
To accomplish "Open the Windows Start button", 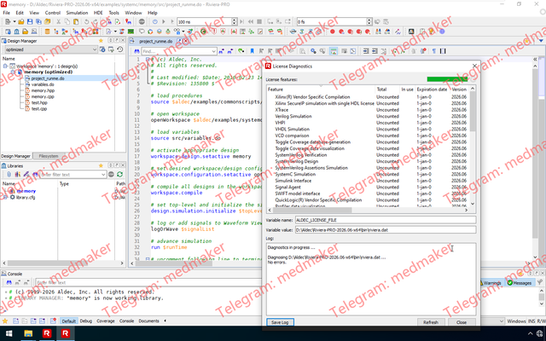I will point(9,333).
